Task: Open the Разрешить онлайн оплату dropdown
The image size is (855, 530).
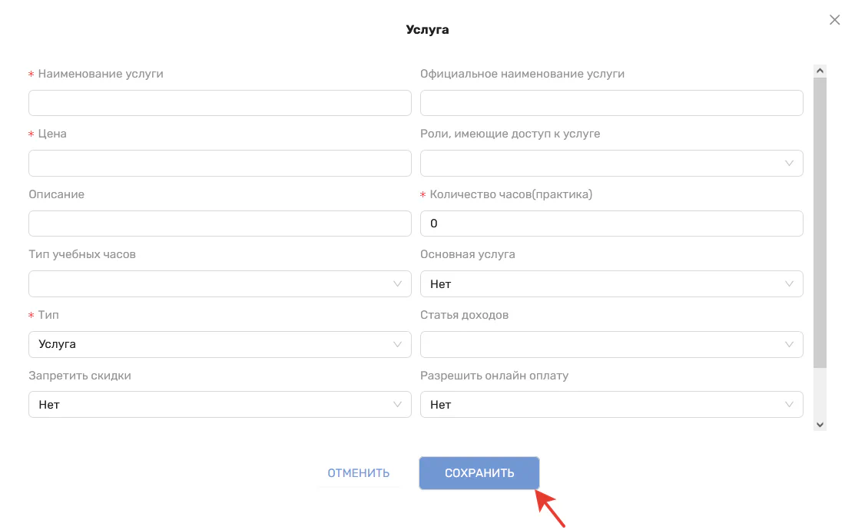Action: pyautogui.click(x=611, y=404)
